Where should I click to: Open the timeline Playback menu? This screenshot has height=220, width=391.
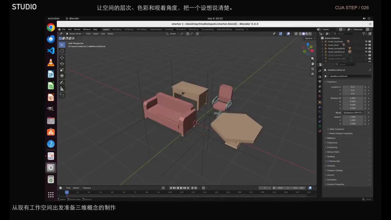[87, 188]
